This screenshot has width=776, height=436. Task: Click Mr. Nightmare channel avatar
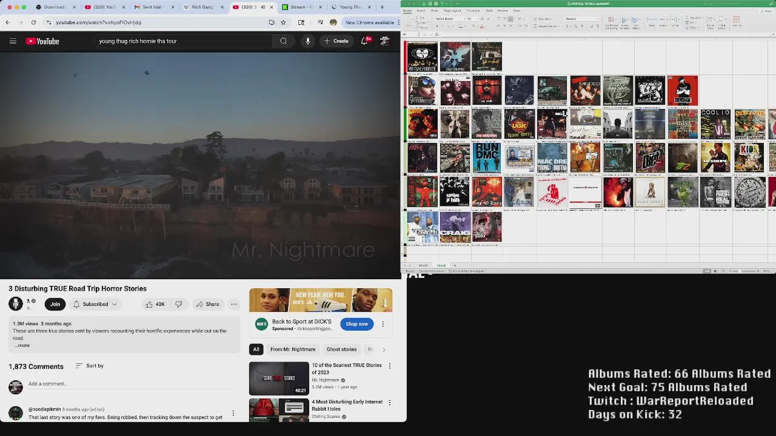coord(16,304)
